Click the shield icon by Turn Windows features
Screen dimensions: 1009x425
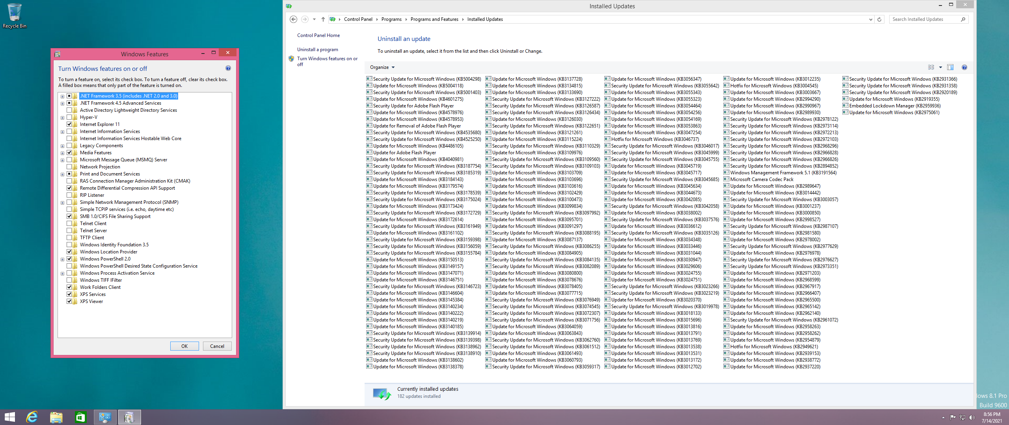(x=291, y=59)
